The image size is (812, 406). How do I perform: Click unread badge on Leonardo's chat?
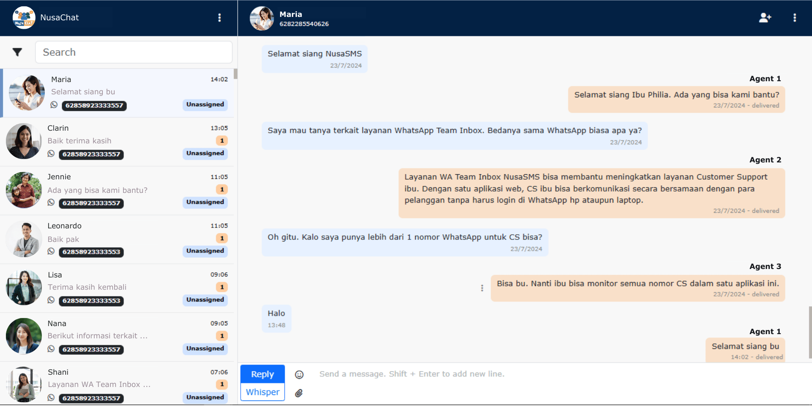point(222,238)
